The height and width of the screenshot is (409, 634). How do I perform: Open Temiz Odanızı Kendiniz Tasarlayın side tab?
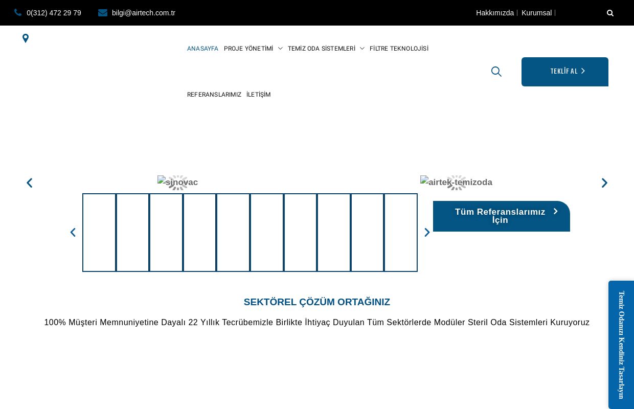621,345
